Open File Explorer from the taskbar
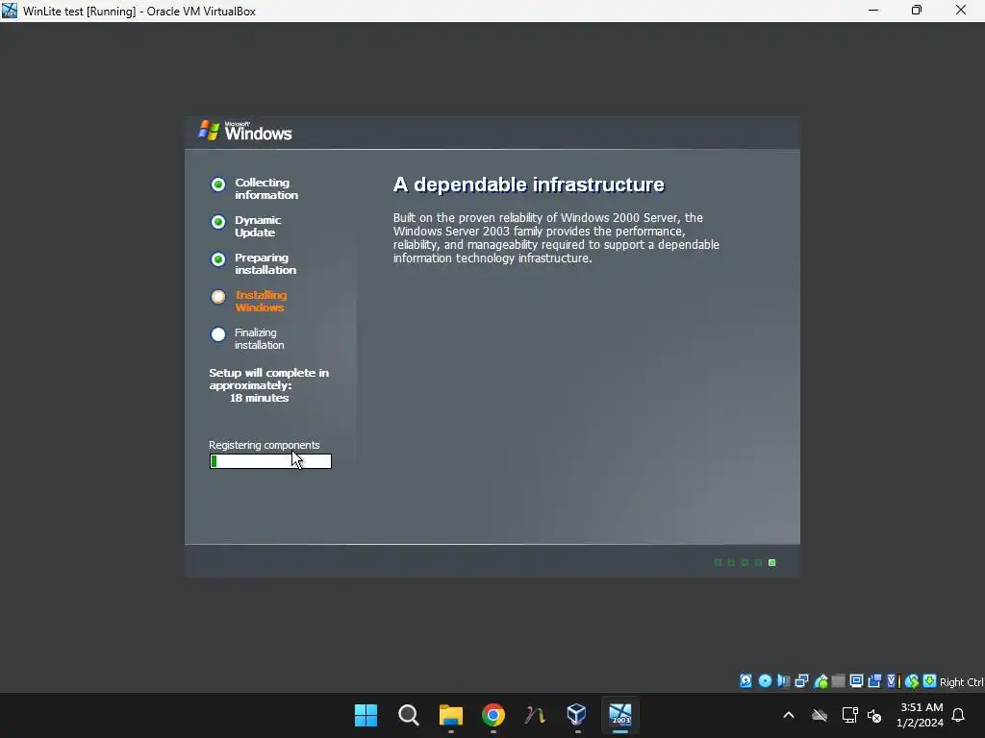This screenshot has width=985, height=738. 450,715
